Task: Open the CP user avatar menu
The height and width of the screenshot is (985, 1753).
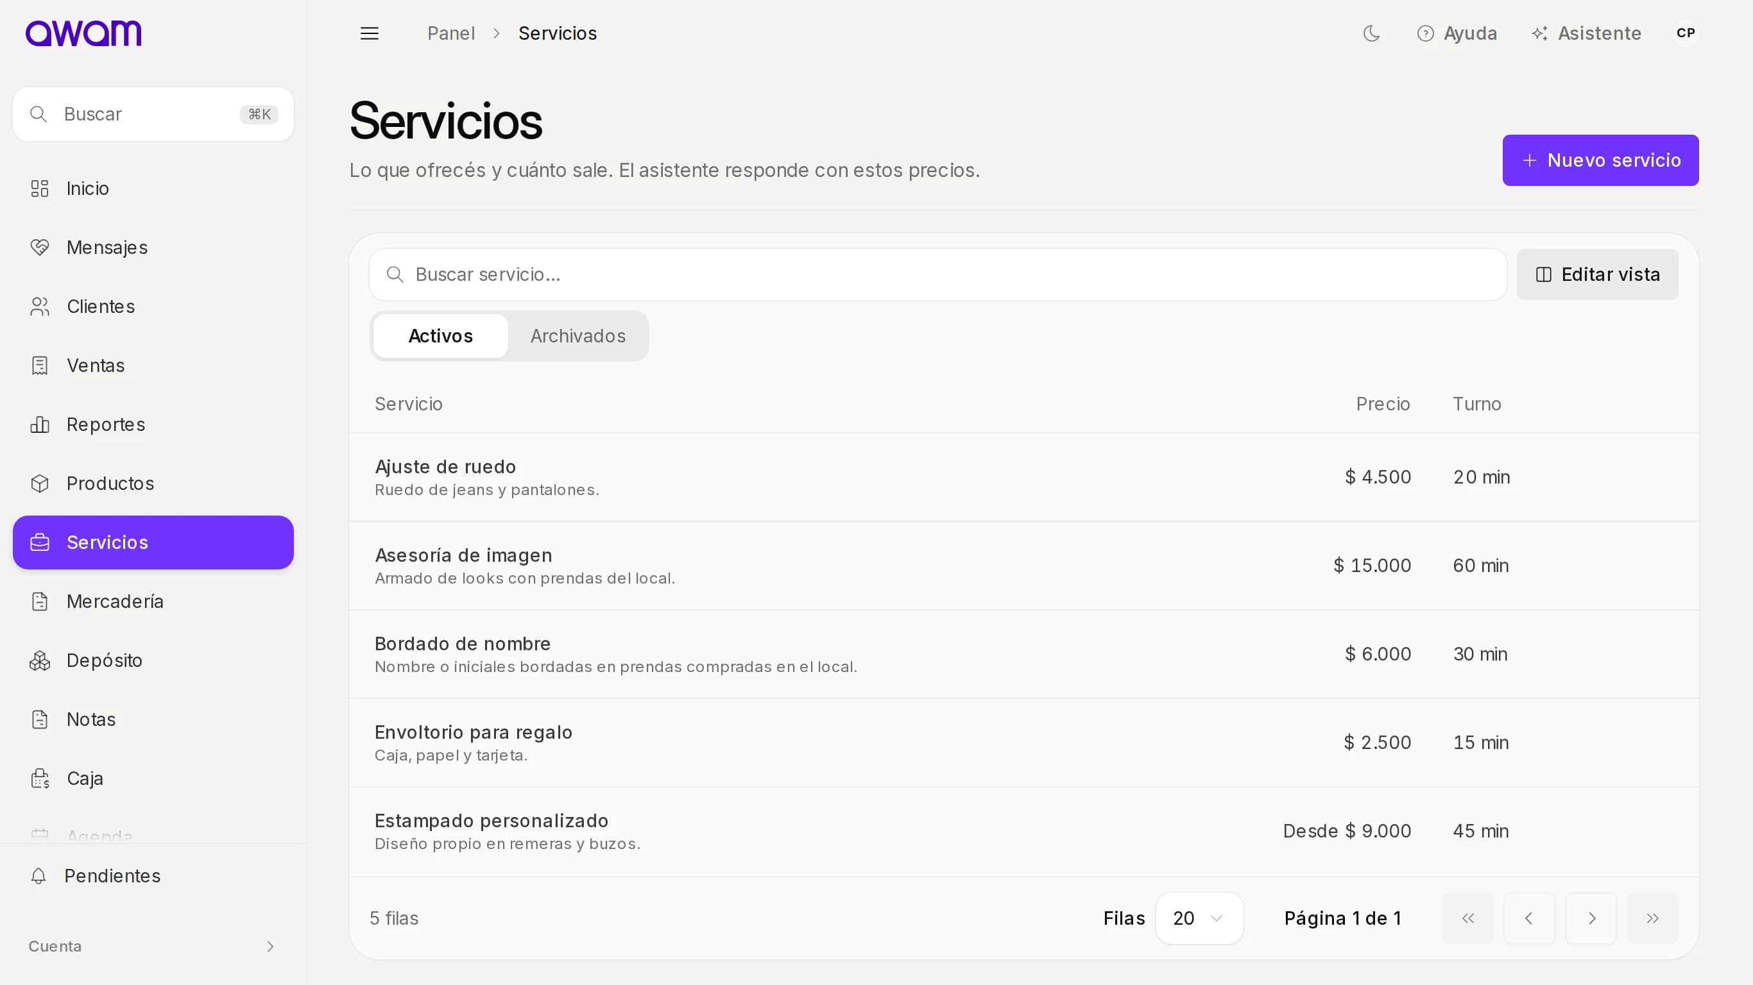Action: click(x=1686, y=33)
